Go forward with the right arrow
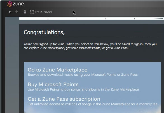The height and width of the screenshot is (113, 164). (17, 12)
